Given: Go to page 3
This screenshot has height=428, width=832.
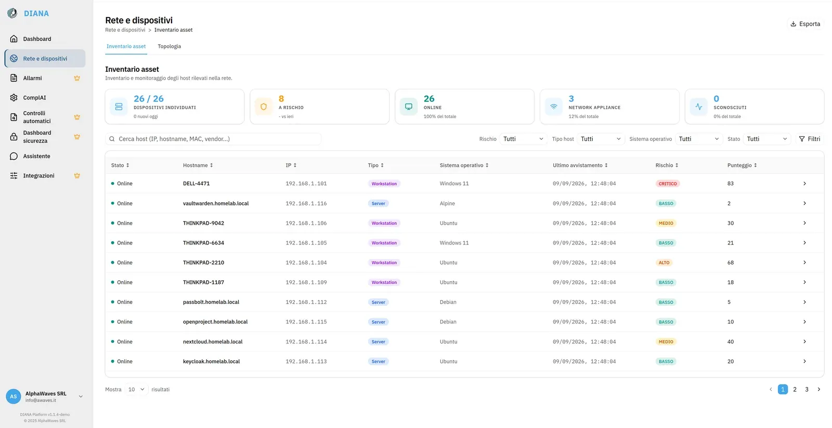Looking at the screenshot, I should (x=807, y=390).
